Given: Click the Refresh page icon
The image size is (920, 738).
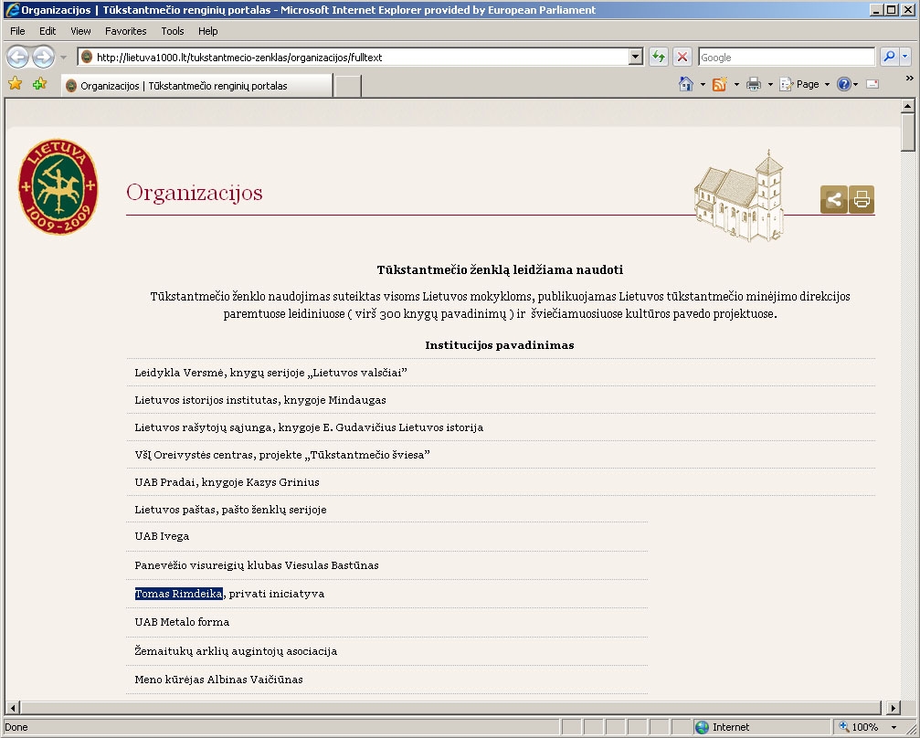Looking at the screenshot, I should 658,57.
